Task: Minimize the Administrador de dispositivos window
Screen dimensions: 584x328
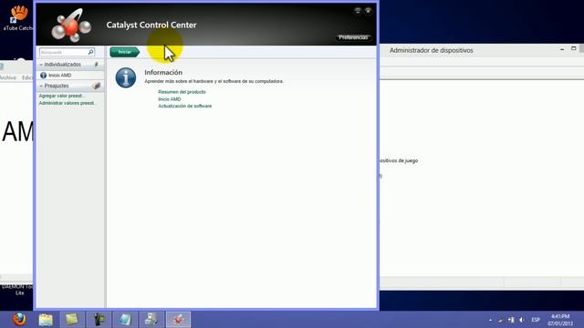Action: [562, 49]
